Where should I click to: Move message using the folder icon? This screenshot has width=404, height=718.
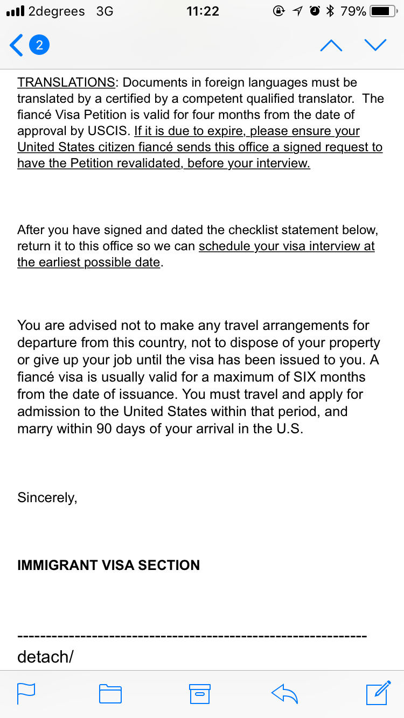110,694
